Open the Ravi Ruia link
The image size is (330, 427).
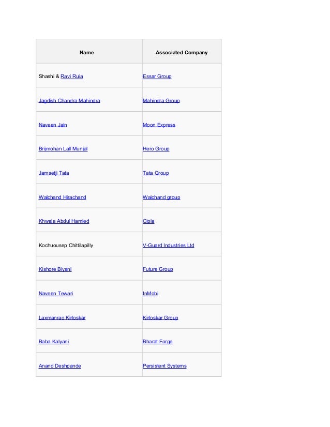tap(72, 77)
